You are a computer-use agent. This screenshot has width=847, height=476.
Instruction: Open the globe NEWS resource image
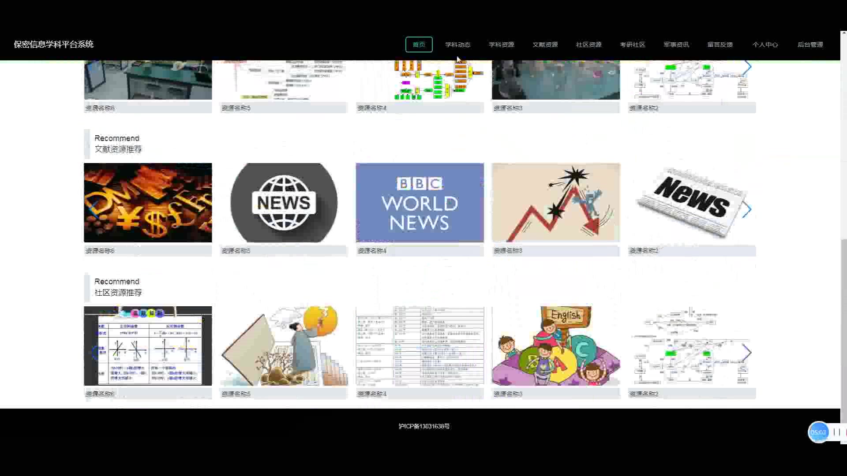point(284,203)
